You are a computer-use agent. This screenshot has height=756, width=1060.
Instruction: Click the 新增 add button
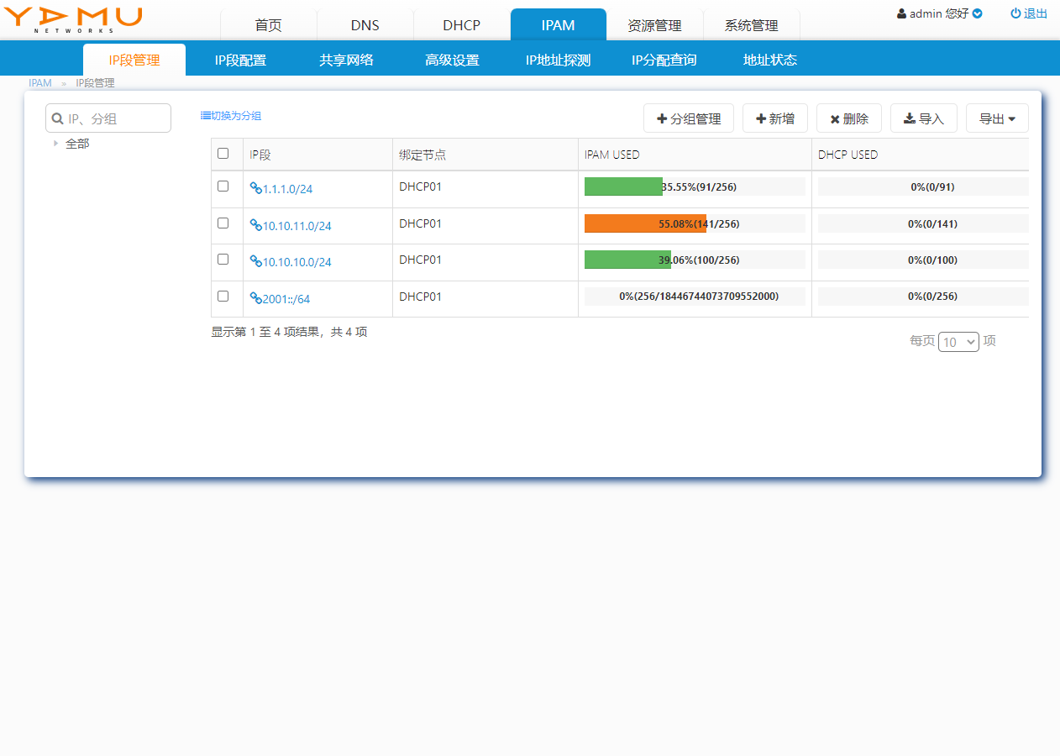pyautogui.click(x=775, y=118)
